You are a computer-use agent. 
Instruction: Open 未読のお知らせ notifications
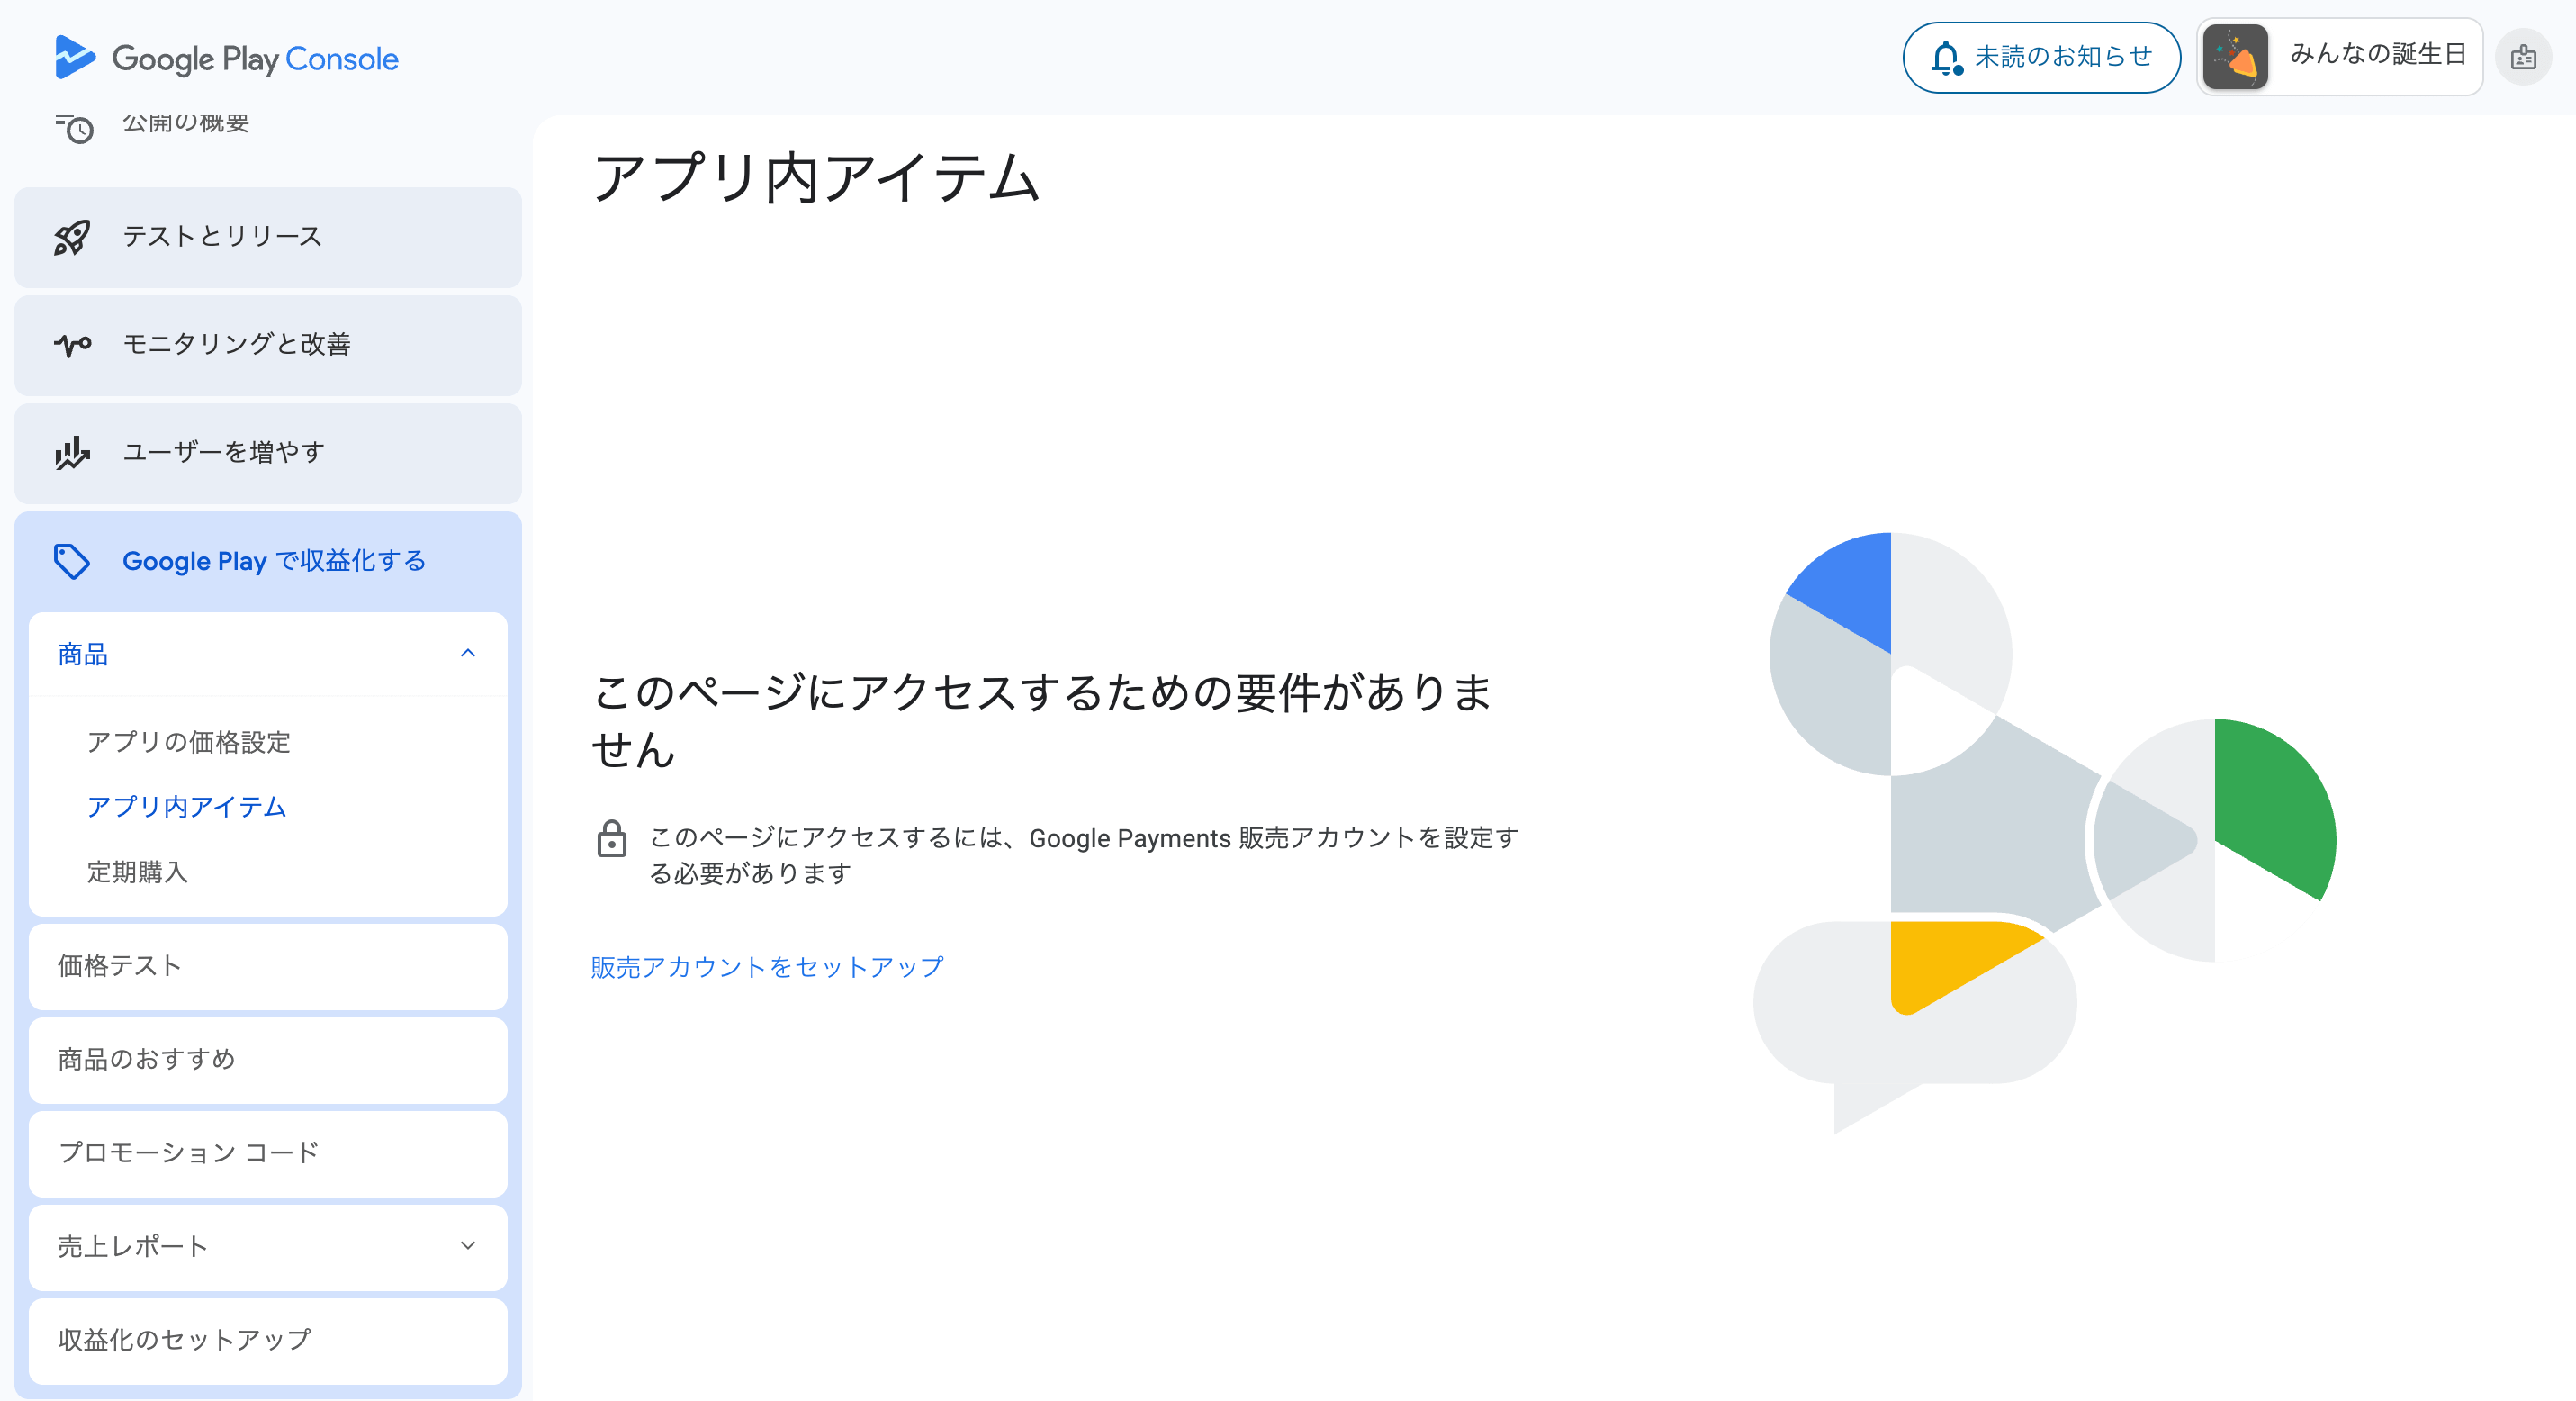point(2041,57)
